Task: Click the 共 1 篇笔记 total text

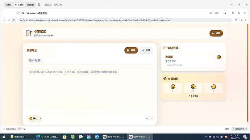Action: pyautogui.click(x=193, y=96)
